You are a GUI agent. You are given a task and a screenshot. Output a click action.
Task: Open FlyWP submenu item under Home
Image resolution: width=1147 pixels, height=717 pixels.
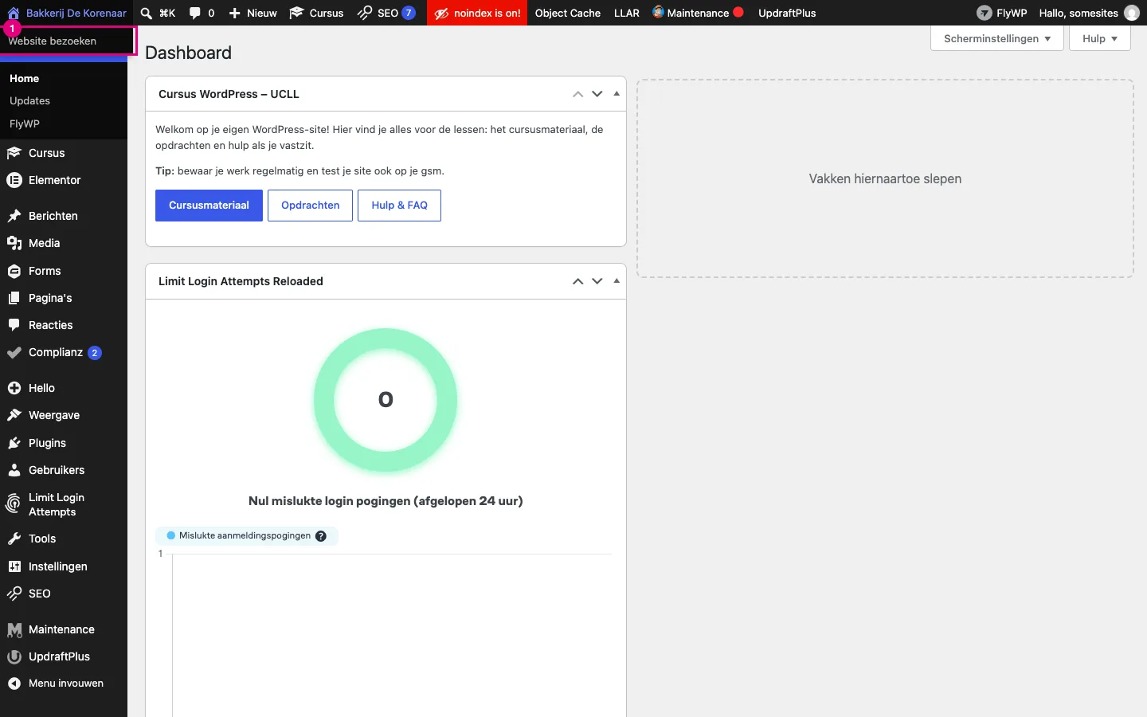(x=25, y=124)
